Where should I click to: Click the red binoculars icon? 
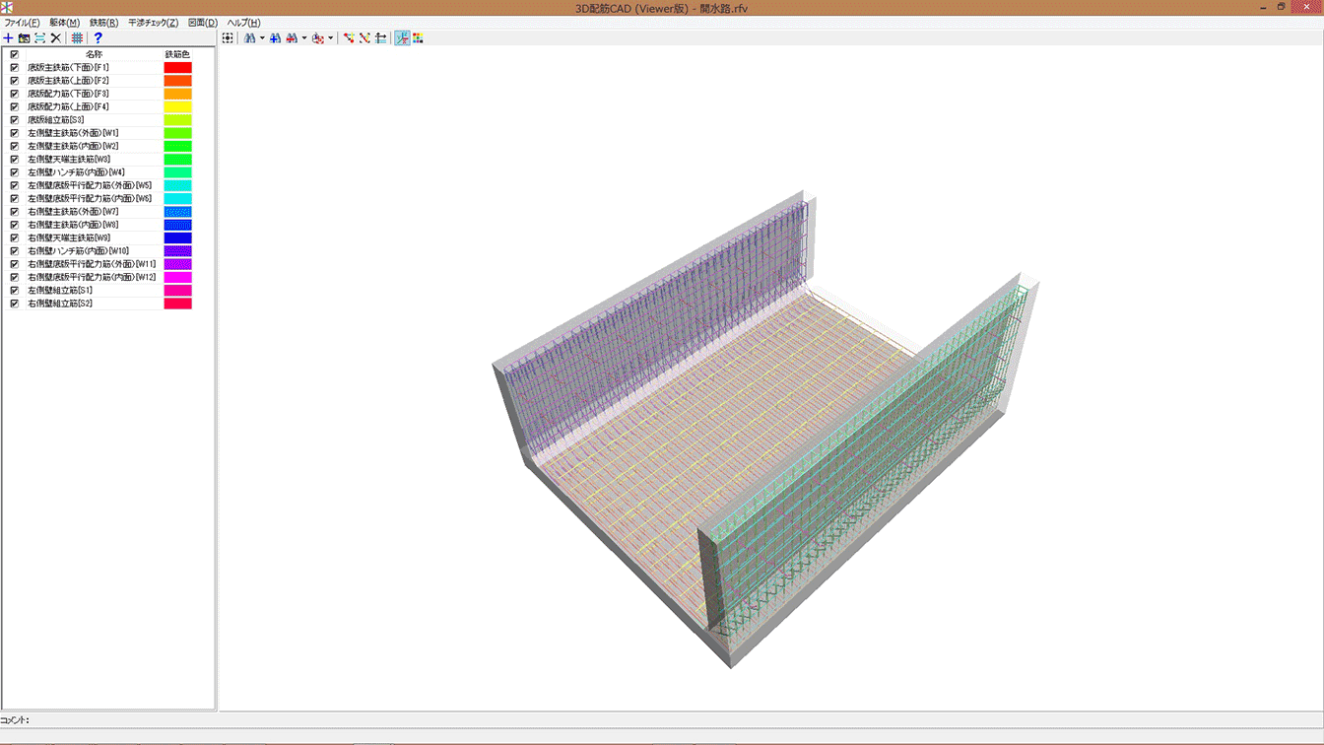292,38
